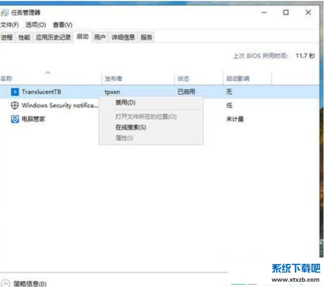
Task: Collapse to 简略信息 using the arrow button
Action: tap(5, 283)
